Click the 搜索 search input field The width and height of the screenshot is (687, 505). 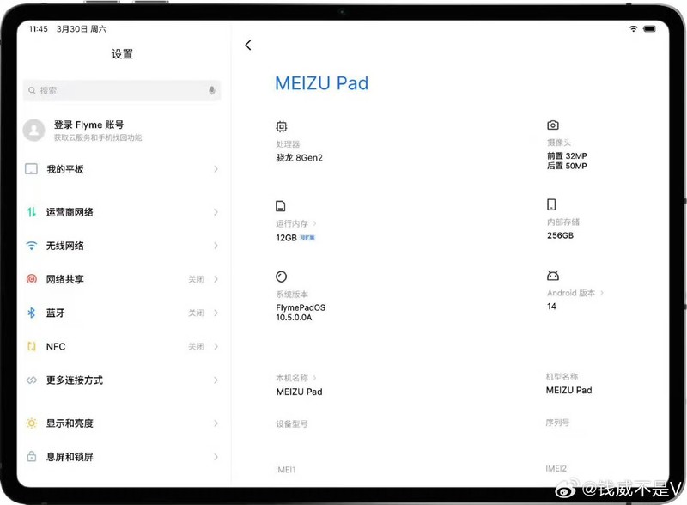122,90
